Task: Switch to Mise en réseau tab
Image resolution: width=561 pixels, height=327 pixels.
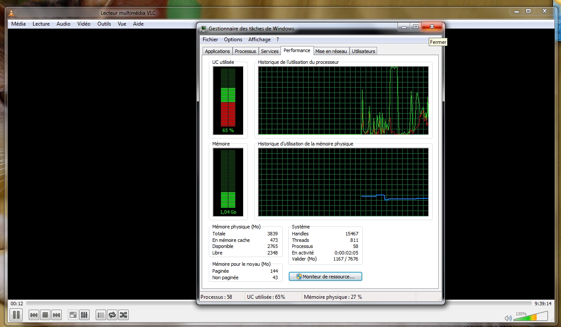Action: pyautogui.click(x=331, y=51)
